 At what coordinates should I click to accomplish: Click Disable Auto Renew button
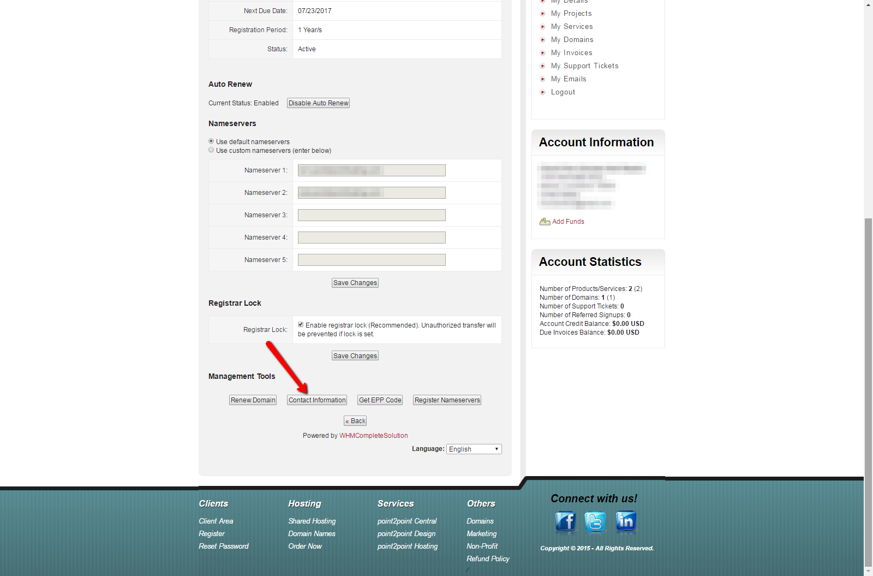319,103
